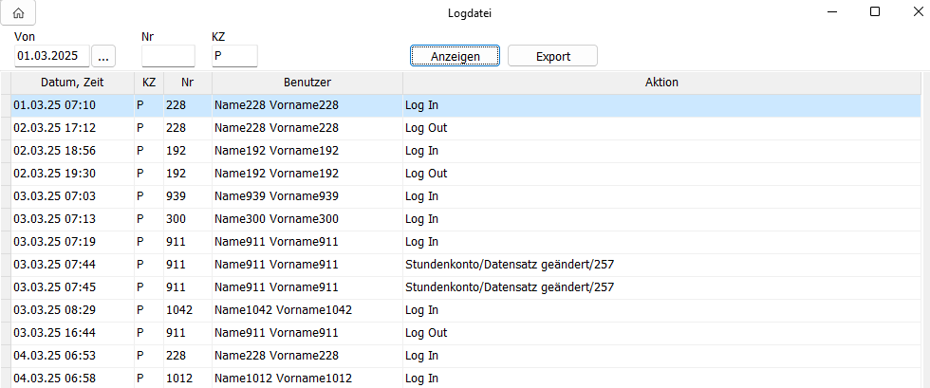930x388 pixels.
Task: Sort by Datum, Zeit column header
Action: click(72, 83)
